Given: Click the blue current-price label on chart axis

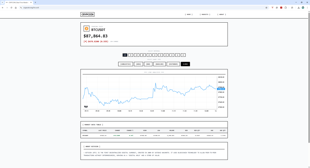Looking at the screenshot, I should 221,89.
